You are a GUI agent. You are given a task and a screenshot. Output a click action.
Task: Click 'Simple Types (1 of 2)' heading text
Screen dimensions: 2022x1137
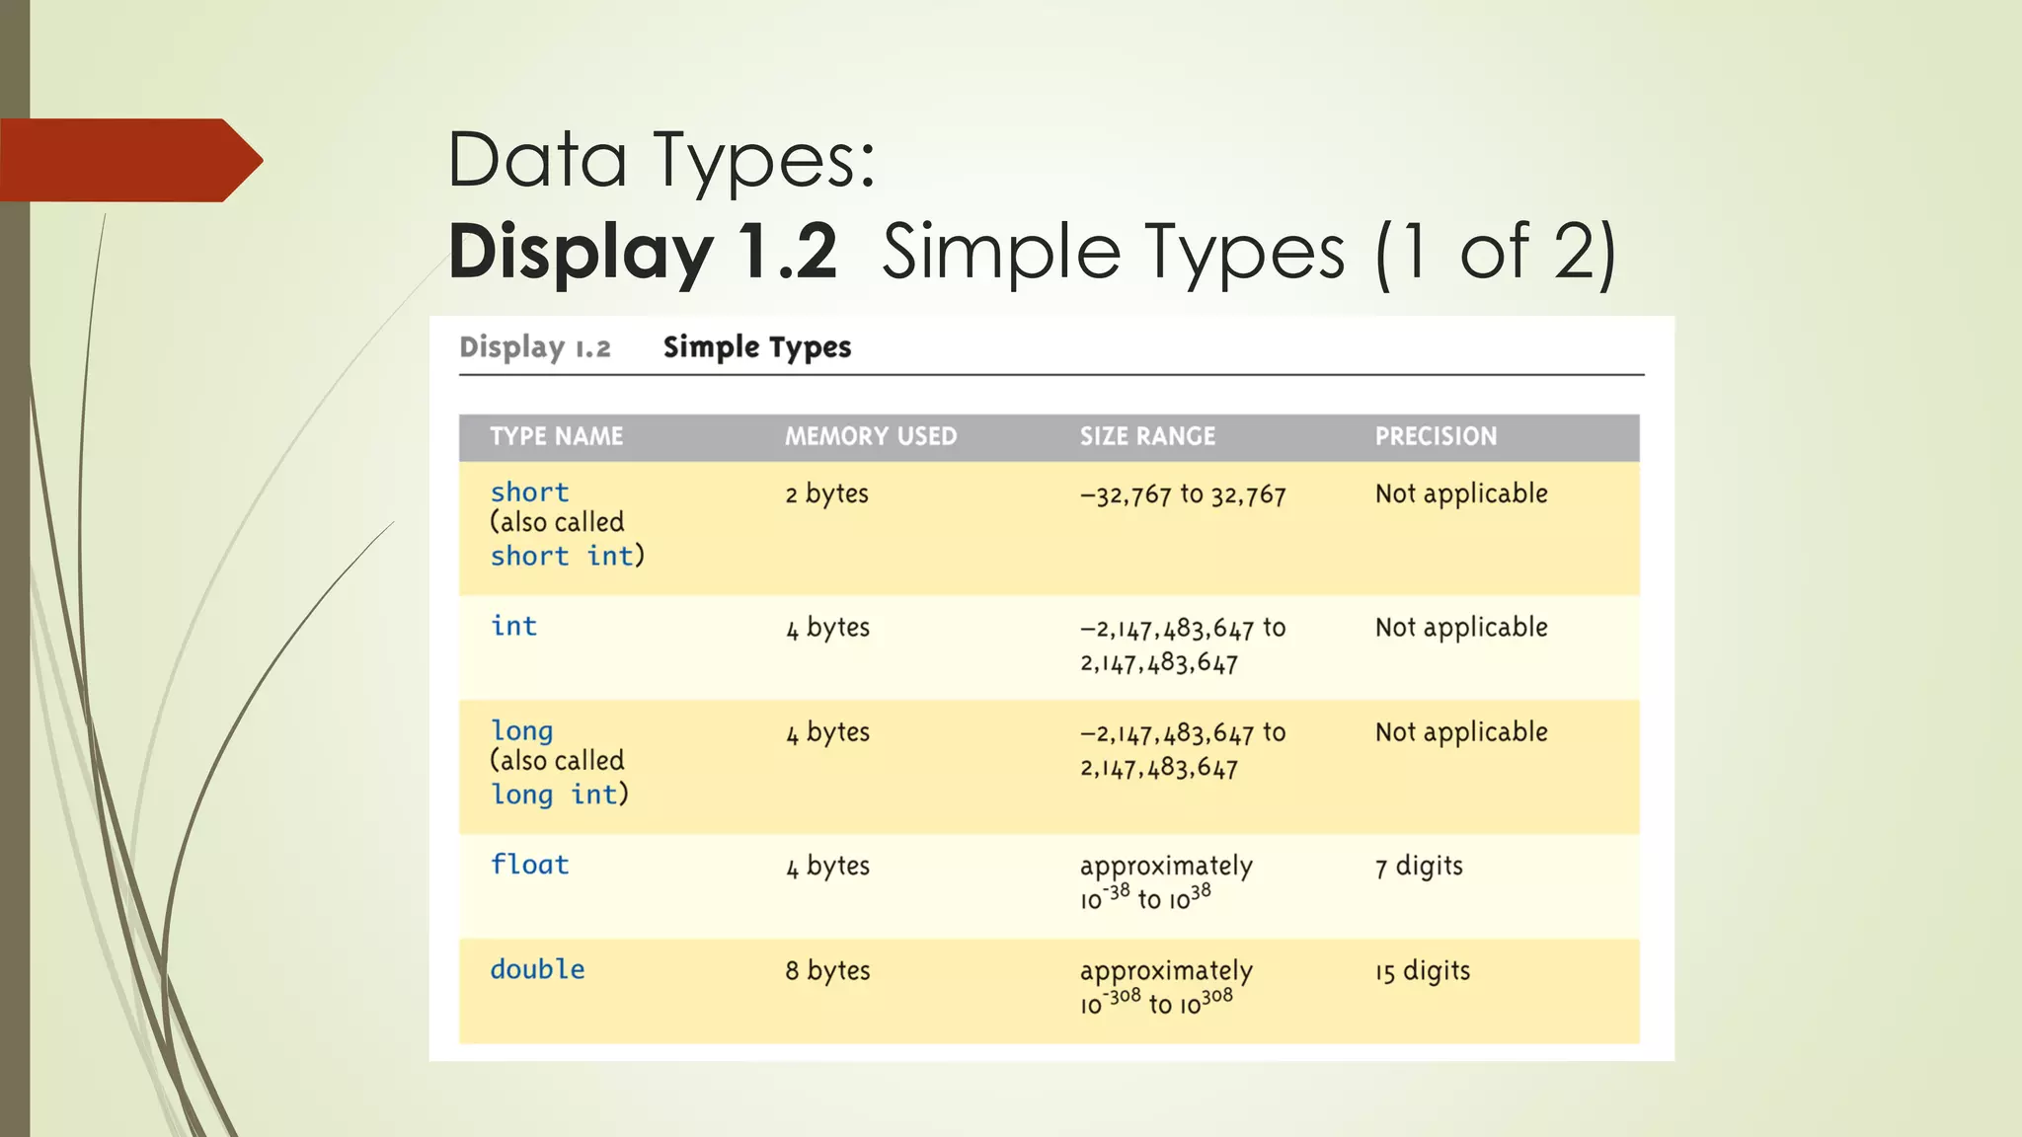click(x=1249, y=254)
